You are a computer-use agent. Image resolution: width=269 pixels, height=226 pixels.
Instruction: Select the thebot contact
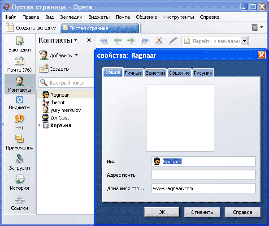[65, 102]
